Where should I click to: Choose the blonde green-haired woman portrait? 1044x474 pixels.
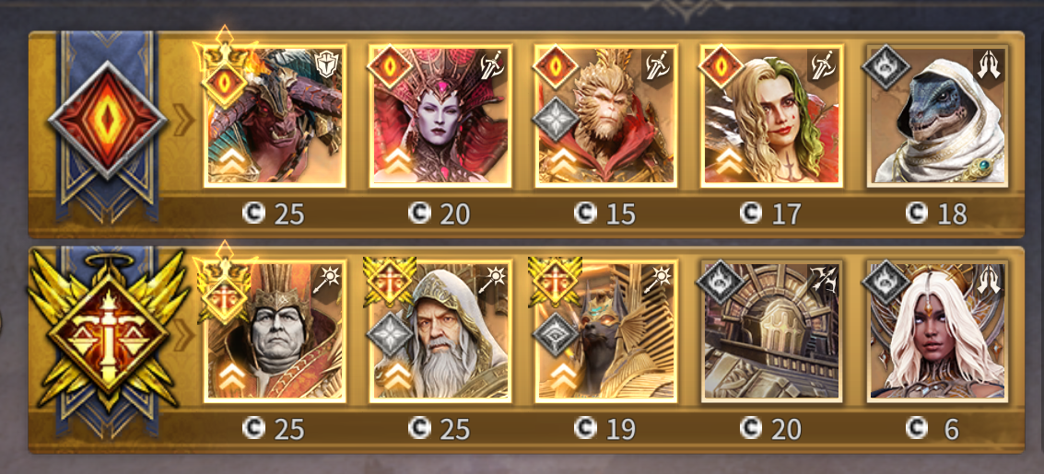click(x=771, y=116)
